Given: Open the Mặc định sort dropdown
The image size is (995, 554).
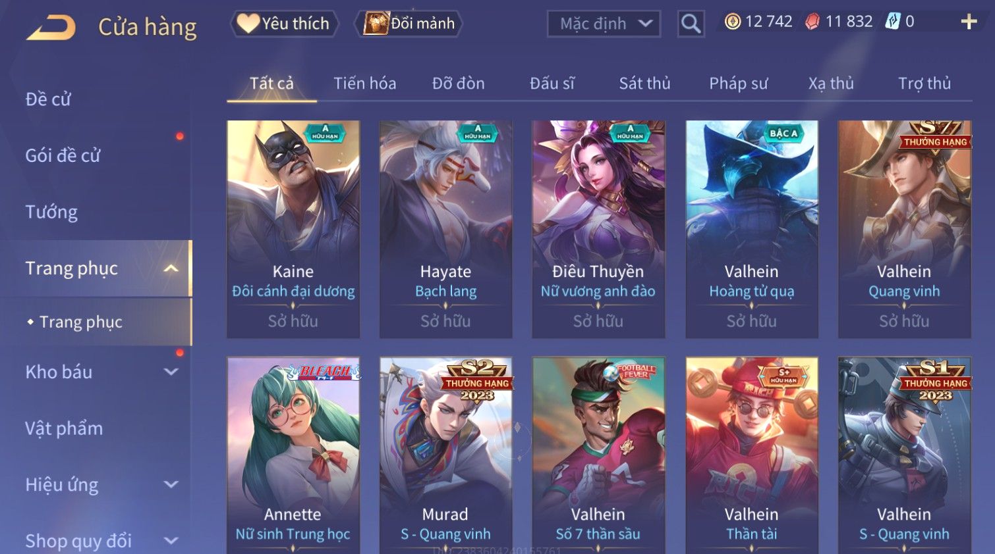Looking at the screenshot, I should (x=604, y=24).
